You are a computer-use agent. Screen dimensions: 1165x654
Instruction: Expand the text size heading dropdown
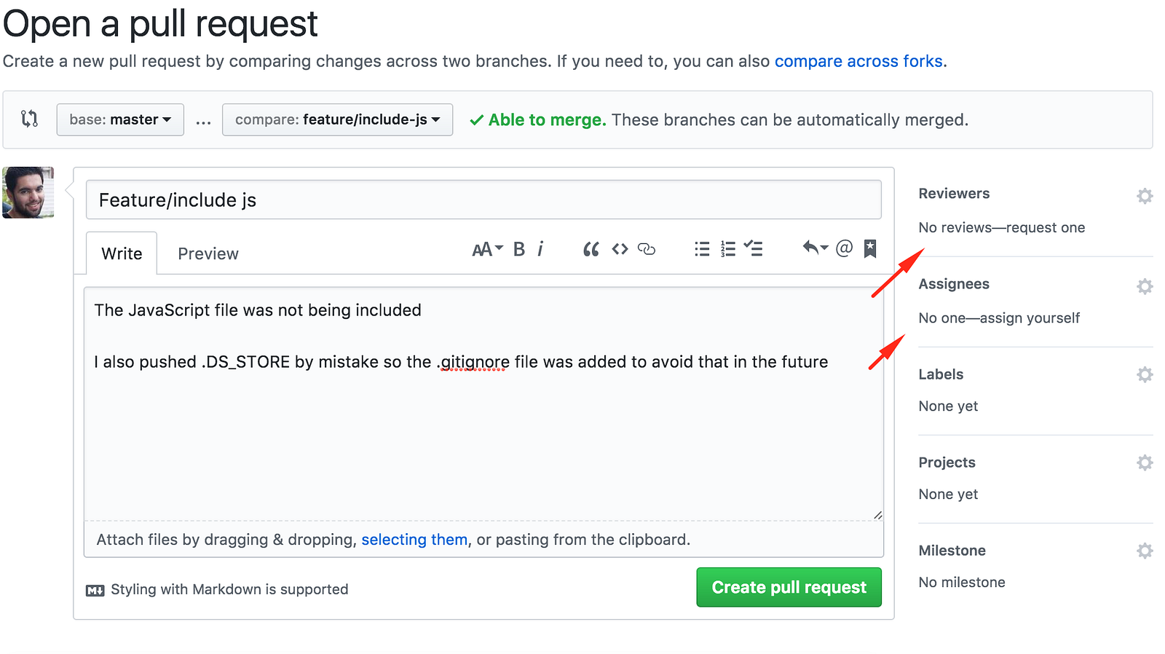[x=487, y=249]
